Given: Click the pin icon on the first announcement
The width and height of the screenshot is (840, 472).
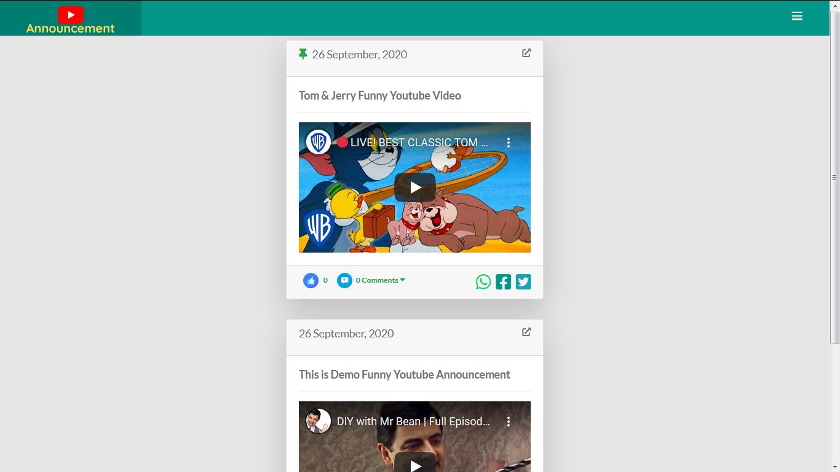Looking at the screenshot, I should (x=302, y=53).
